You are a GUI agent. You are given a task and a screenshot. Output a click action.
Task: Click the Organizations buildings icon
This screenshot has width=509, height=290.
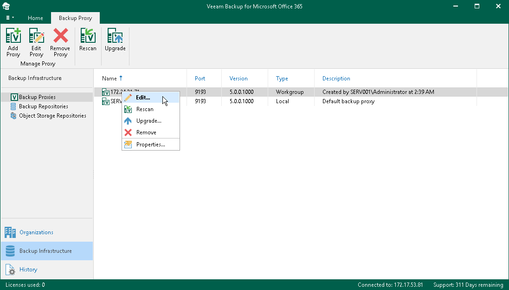[10, 232]
